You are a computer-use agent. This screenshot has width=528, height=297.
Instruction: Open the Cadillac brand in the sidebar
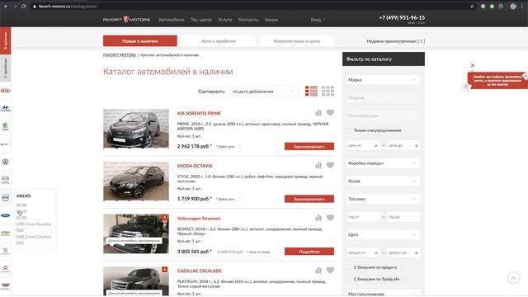[6, 286]
